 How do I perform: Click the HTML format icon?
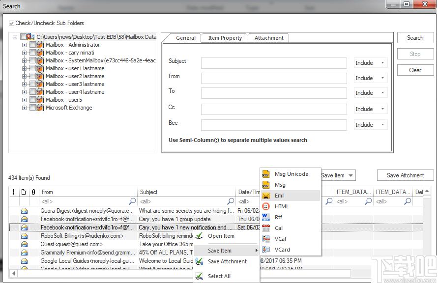(265, 206)
